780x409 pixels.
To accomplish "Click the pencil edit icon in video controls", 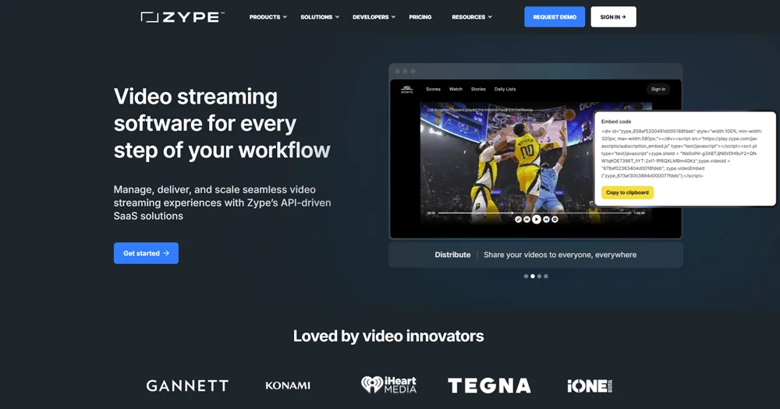I will 518,219.
